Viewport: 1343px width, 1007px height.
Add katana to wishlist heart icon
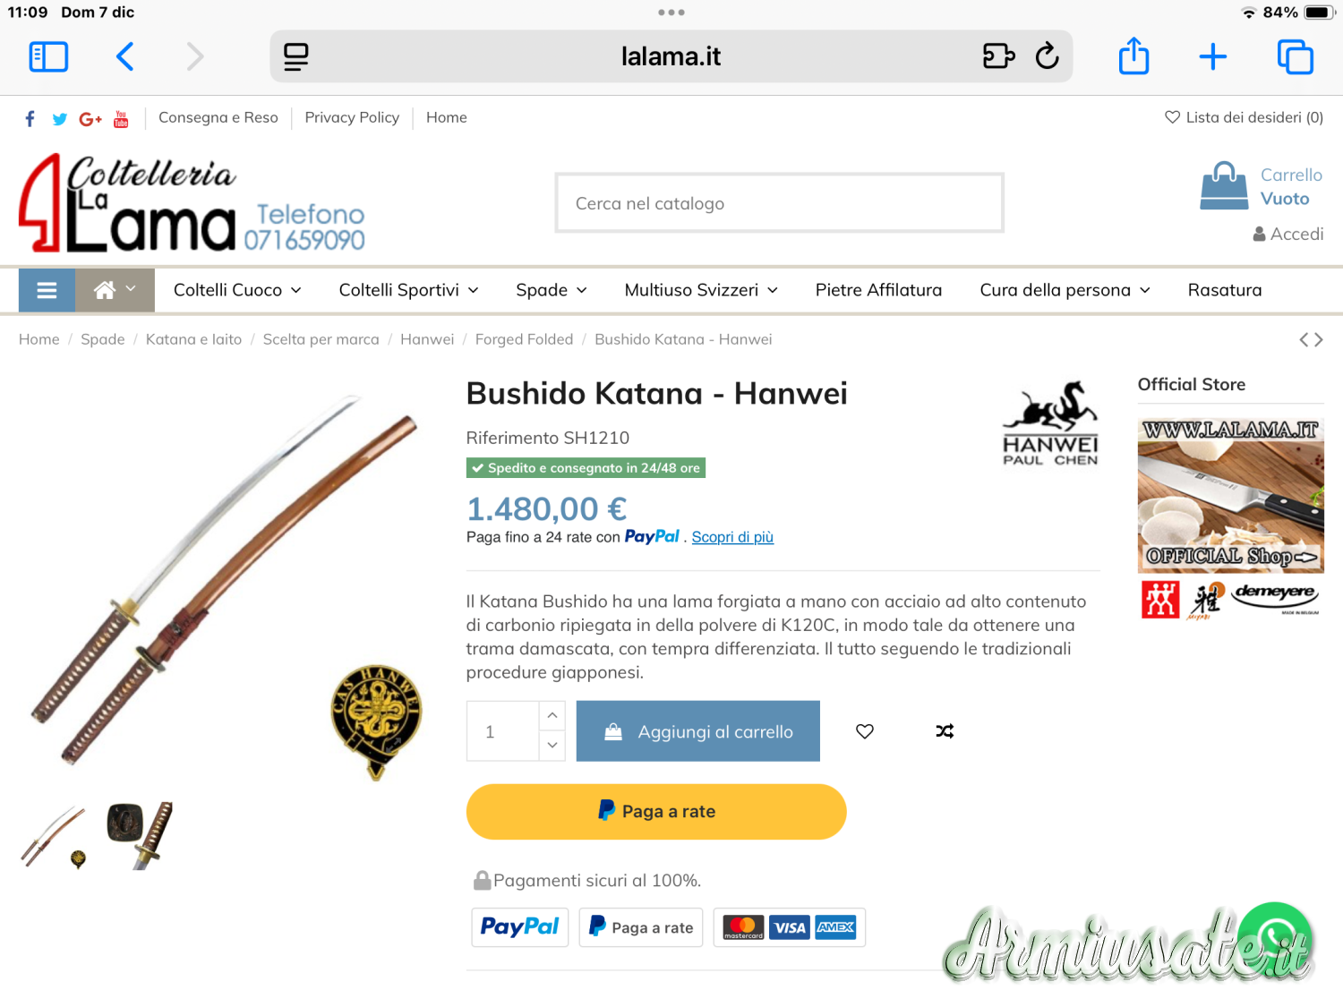pos(864,731)
